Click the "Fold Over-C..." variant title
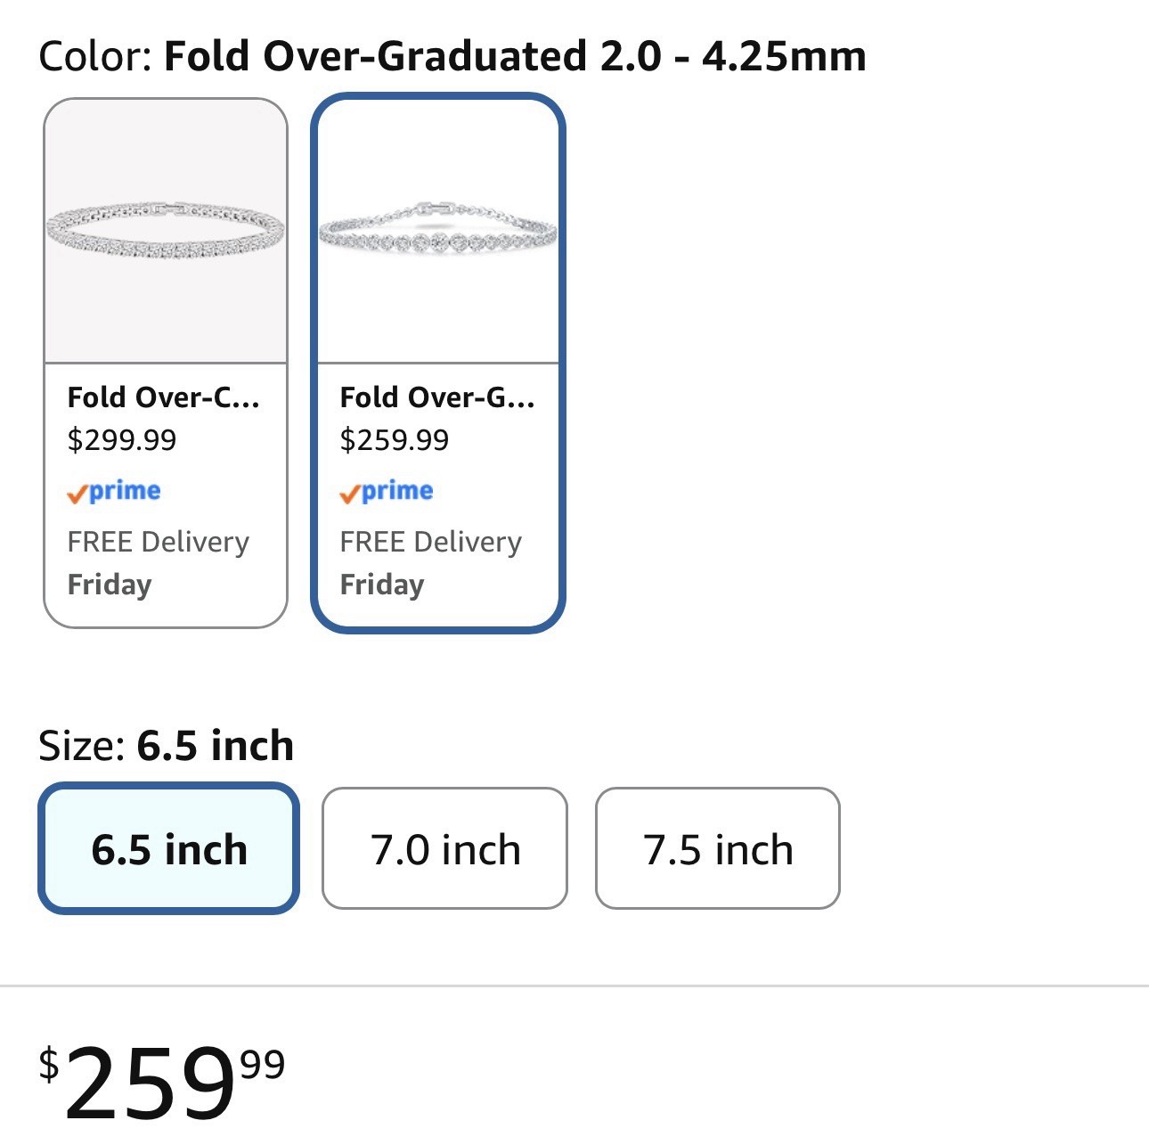 point(164,397)
